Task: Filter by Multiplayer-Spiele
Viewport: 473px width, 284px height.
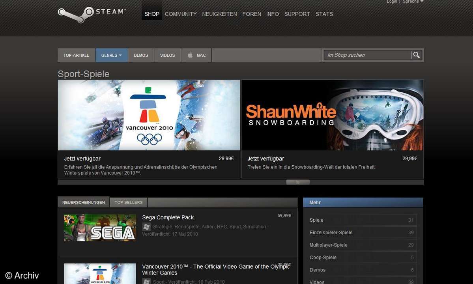Action: 363,245
